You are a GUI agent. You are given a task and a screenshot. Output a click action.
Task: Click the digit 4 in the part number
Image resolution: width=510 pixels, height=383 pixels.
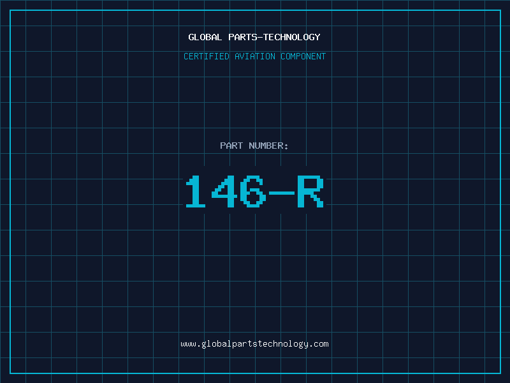[x=224, y=191]
